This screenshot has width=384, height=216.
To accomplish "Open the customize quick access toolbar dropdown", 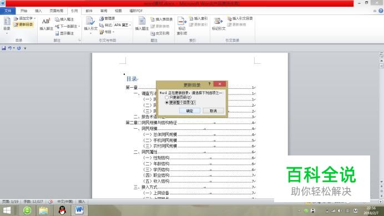I will [x=25, y=48].
